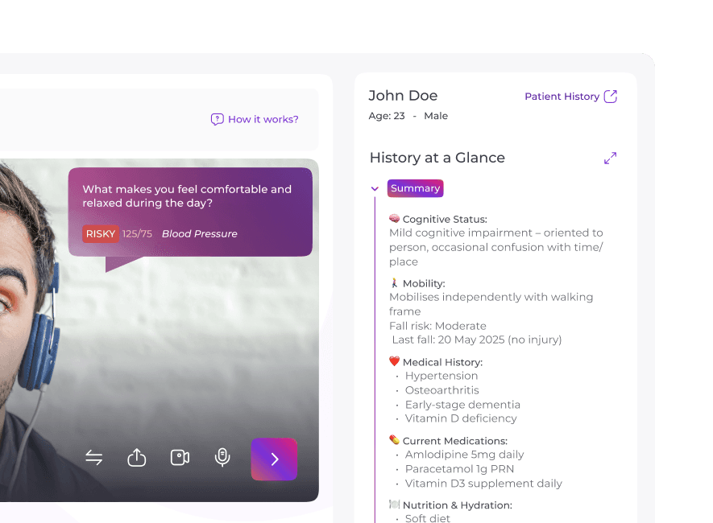
Task: Click the Current Medications heading
Action: [x=454, y=441]
